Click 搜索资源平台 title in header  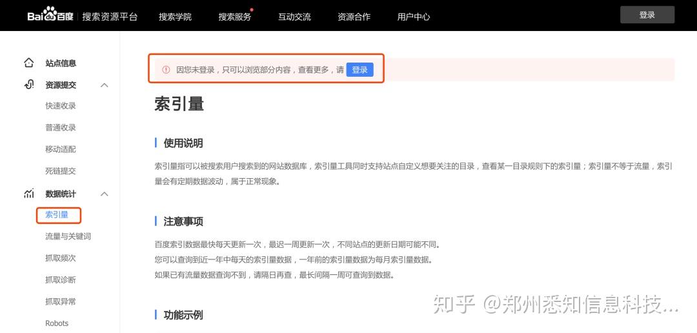click(x=110, y=17)
